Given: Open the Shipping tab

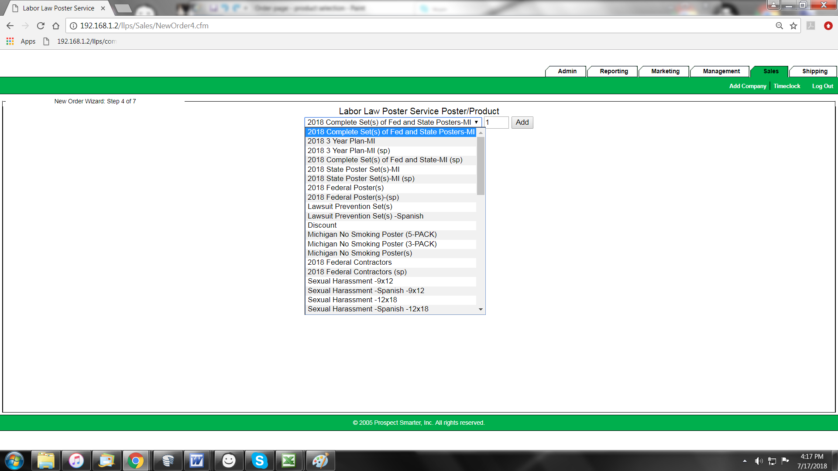Looking at the screenshot, I should tap(814, 71).
